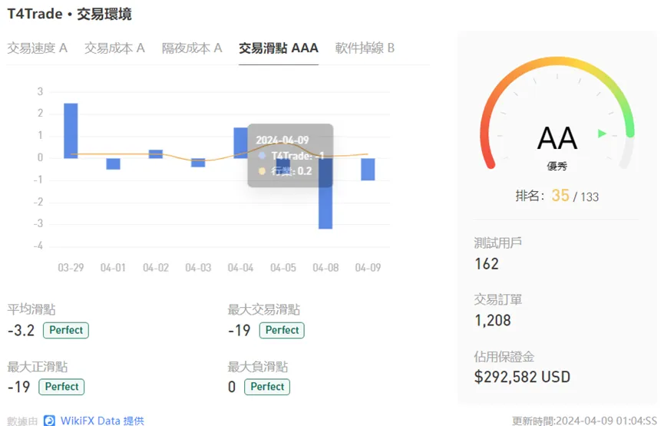Click the 04-03 chart bar
This screenshot has height=426, width=664.
198,163
